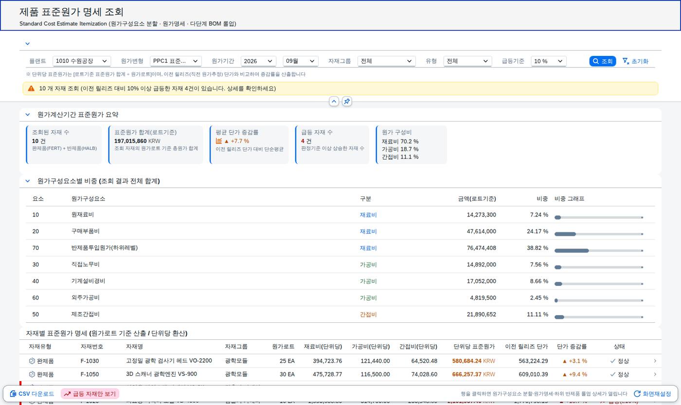Click the 원가 구성비 summary card
This screenshot has height=405, width=681.
tap(411, 145)
